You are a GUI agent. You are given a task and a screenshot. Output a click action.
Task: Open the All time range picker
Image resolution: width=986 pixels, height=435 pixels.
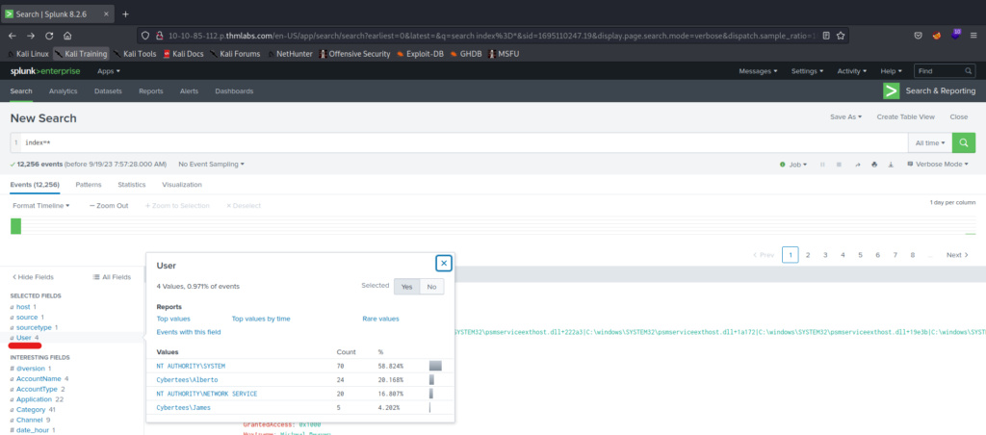pyautogui.click(x=930, y=142)
